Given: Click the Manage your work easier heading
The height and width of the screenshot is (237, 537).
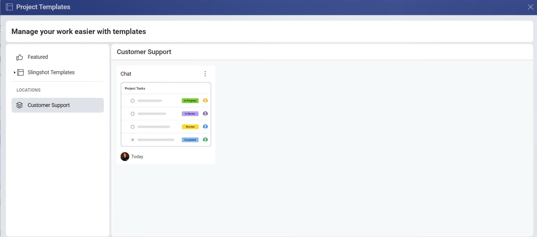Looking at the screenshot, I should [79, 32].
